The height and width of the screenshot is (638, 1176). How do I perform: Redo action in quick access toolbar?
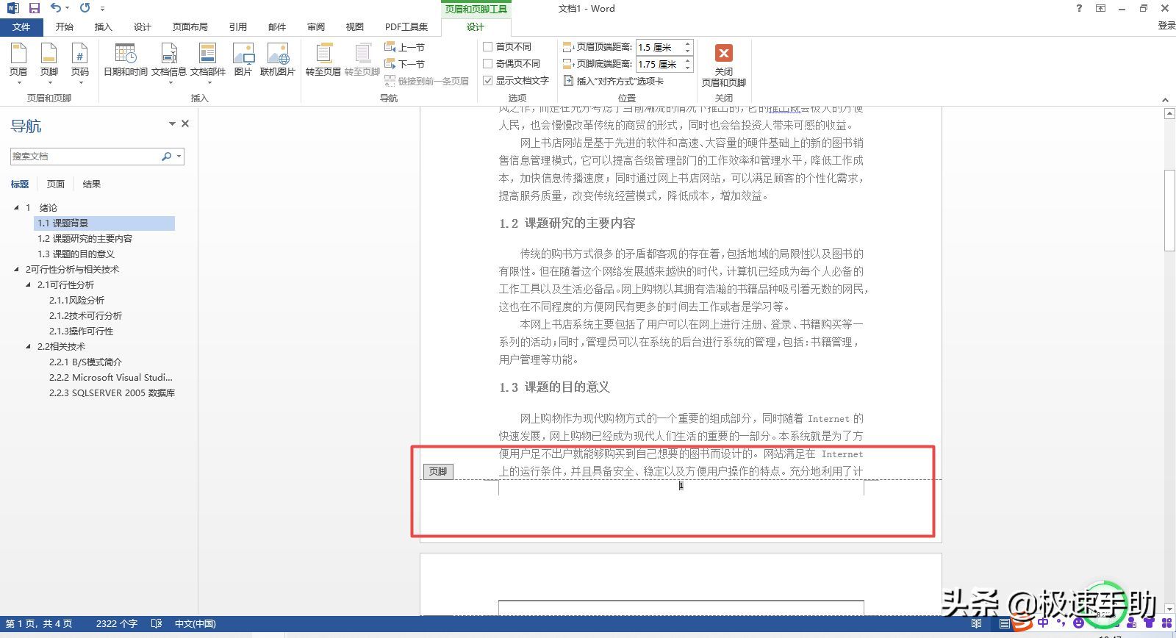click(85, 8)
